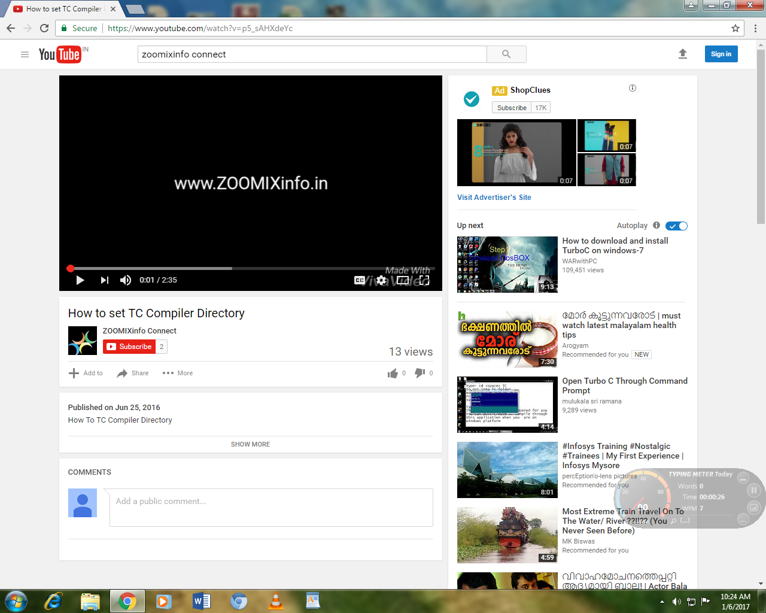Go to YouTube home via logo

point(60,54)
